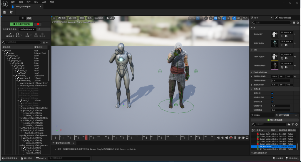
Task: Open hierarchy filter settings gear dropdown
Action: (x=45, y=43)
